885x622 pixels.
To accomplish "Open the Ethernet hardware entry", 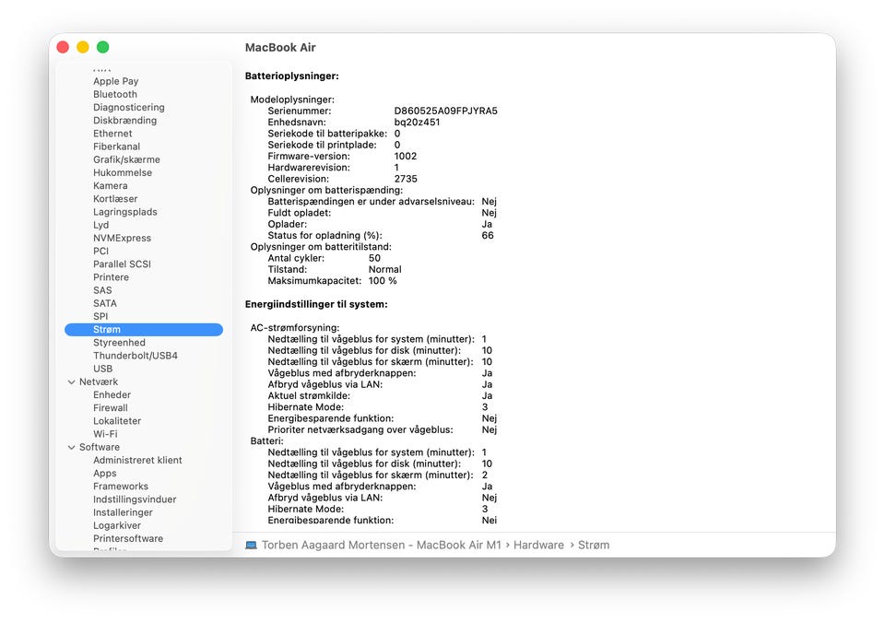I will [x=112, y=134].
